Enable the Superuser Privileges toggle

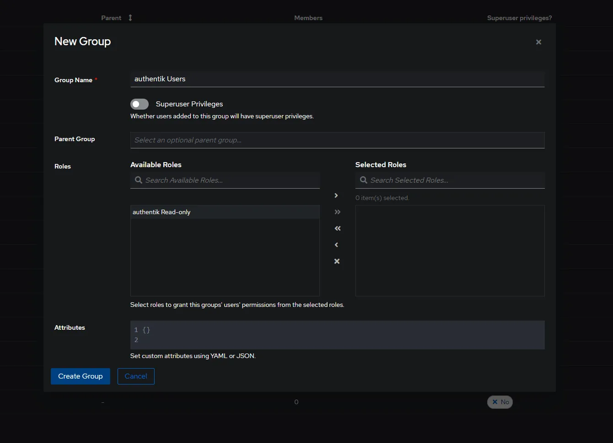coord(140,104)
